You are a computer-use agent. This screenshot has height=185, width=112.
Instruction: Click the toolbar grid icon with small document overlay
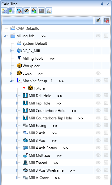(x=49, y=11)
